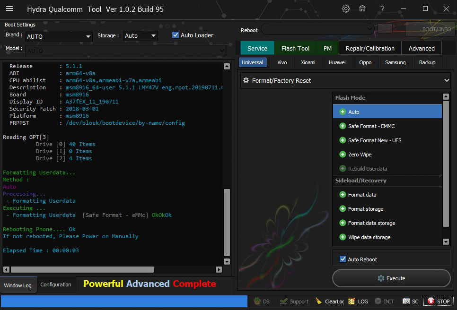Select the Huawei sub-tab
Viewport: 457px width, 310px height.
(337, 62)
